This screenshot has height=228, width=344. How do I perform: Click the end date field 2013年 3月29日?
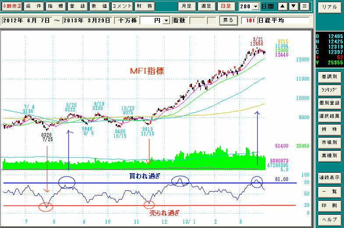coord(87,21)
